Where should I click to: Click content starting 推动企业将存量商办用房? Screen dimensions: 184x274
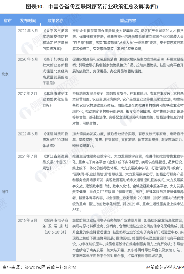pyautogui.click(x=128, y=40)
